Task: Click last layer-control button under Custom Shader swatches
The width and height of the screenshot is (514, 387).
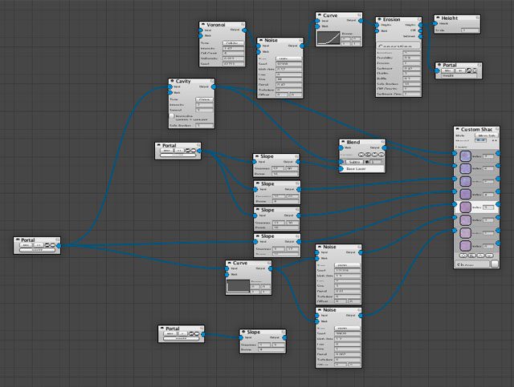Action: pos(489,255)
